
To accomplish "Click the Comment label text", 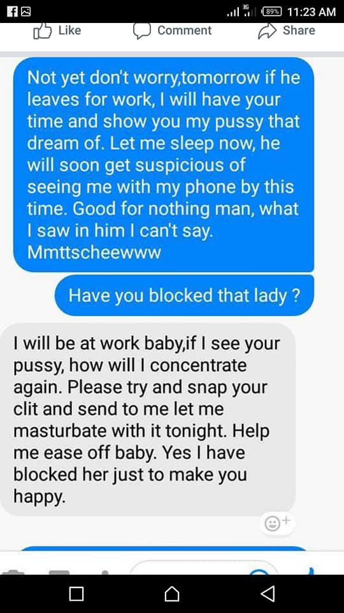I will coord(185,30).
